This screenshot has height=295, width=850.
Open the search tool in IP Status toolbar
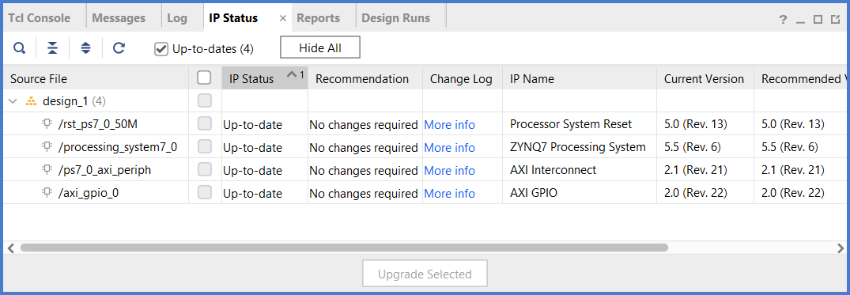point(20,48)
